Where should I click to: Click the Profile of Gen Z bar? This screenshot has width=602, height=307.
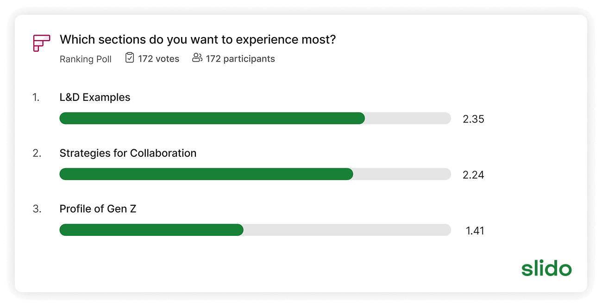255,230
